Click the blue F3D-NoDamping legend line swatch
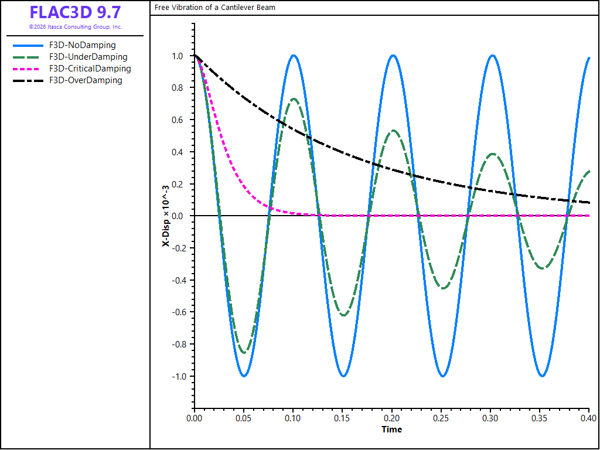Viewport: 600px width, 450px height. tap(28, 46)
